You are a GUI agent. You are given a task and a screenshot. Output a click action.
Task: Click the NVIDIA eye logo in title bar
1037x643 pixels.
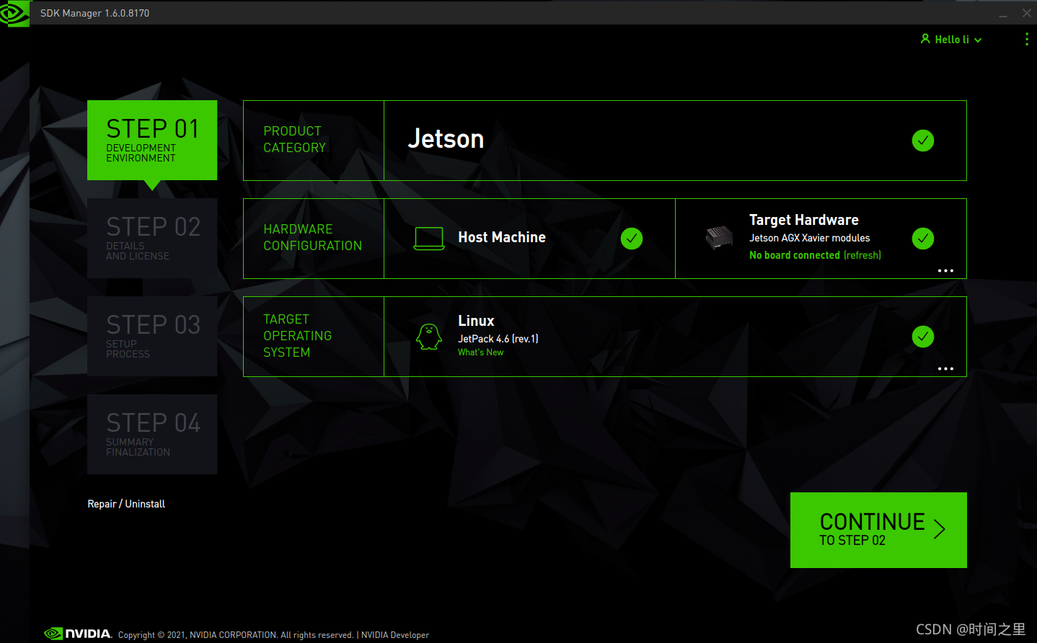tap(14, 13)
